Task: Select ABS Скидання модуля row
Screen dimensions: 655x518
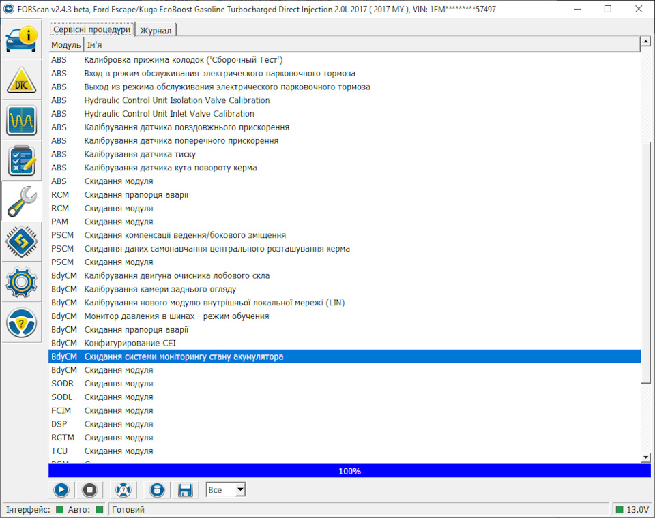Action: (345, 181)
